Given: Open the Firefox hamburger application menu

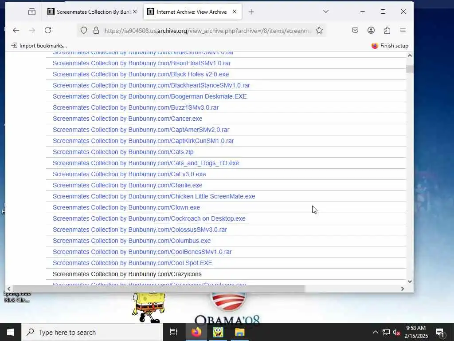Looking at the screenshot, I should click(403, 31).
